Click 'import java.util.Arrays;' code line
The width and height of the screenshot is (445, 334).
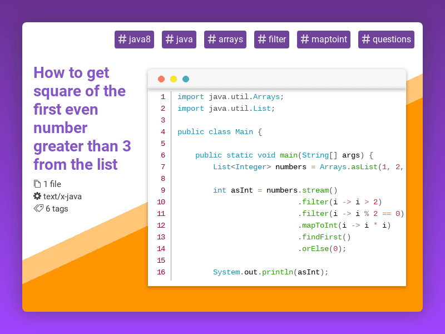(x=230, y=97)
